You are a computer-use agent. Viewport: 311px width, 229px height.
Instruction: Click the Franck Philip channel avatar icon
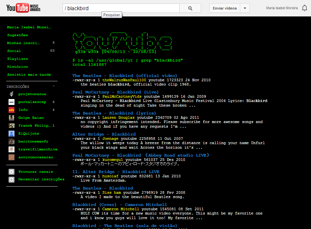[x=12, y=126]
